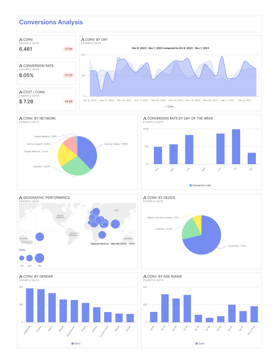Click the Trooper bar in gender chart

41,306
